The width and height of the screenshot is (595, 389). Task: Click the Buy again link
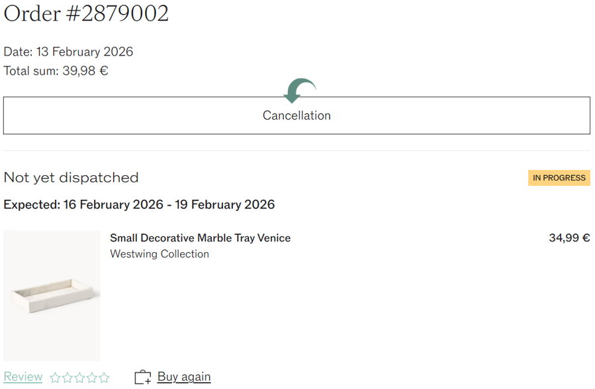pyautogui.click(x=184, y=376)
